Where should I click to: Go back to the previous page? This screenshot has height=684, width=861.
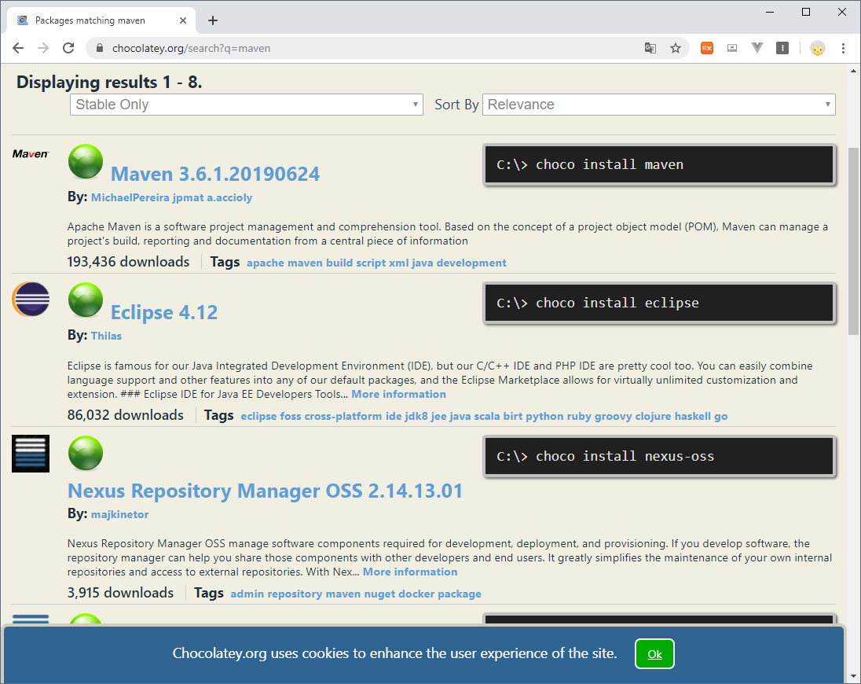point(18,48)
